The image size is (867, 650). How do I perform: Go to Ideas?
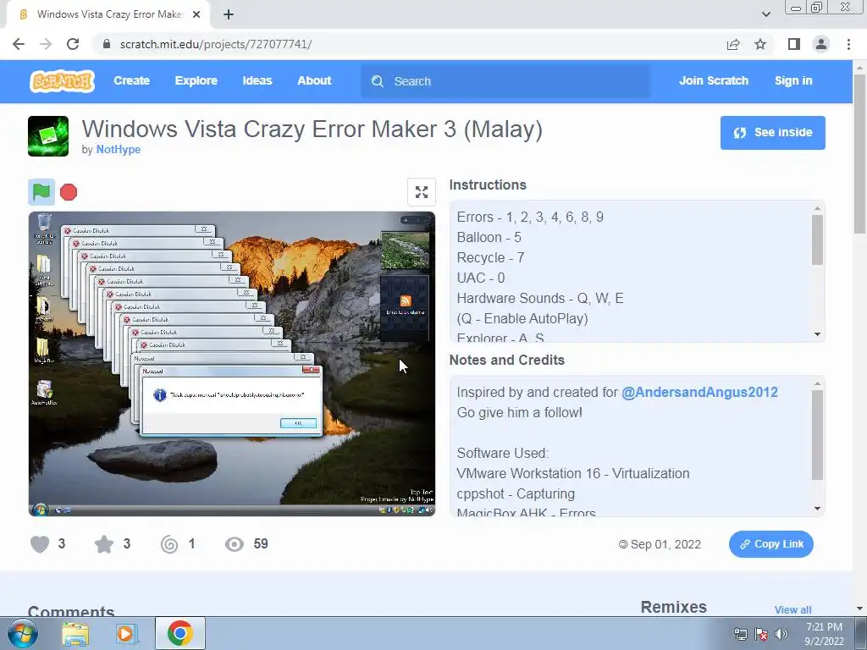[x=257, y=80]
